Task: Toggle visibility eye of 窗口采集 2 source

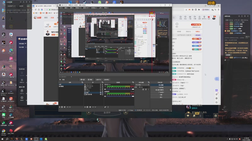Action: point(100,88)
